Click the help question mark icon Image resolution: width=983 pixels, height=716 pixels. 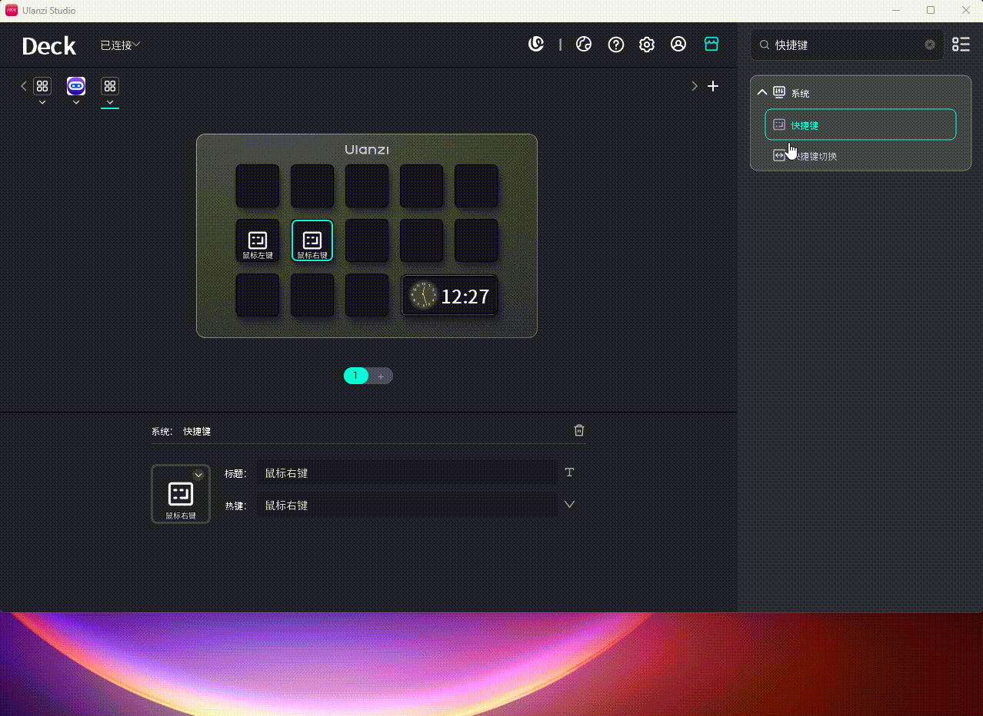coord(615,45)
